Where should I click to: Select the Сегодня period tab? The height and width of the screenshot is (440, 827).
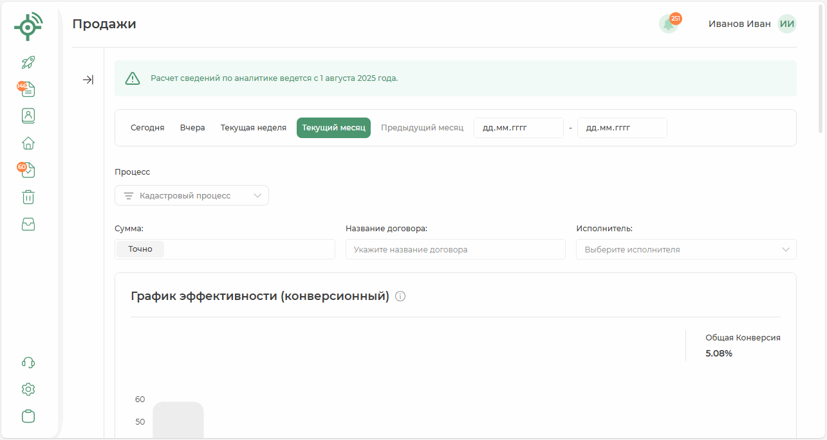147,128
